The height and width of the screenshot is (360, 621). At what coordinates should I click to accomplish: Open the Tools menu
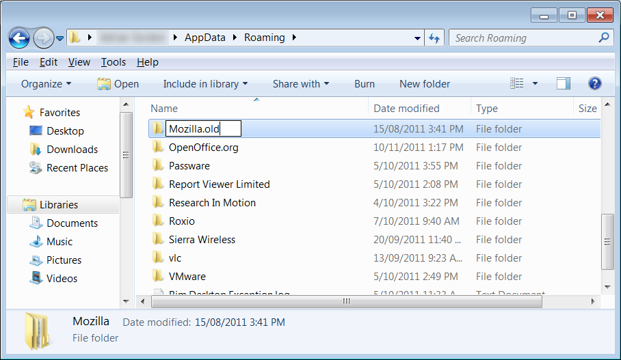(x=114, y=62)
